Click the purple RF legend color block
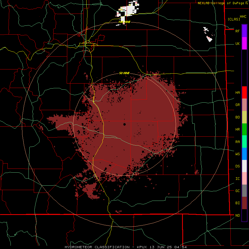249x249 pixels. (244, 31)
